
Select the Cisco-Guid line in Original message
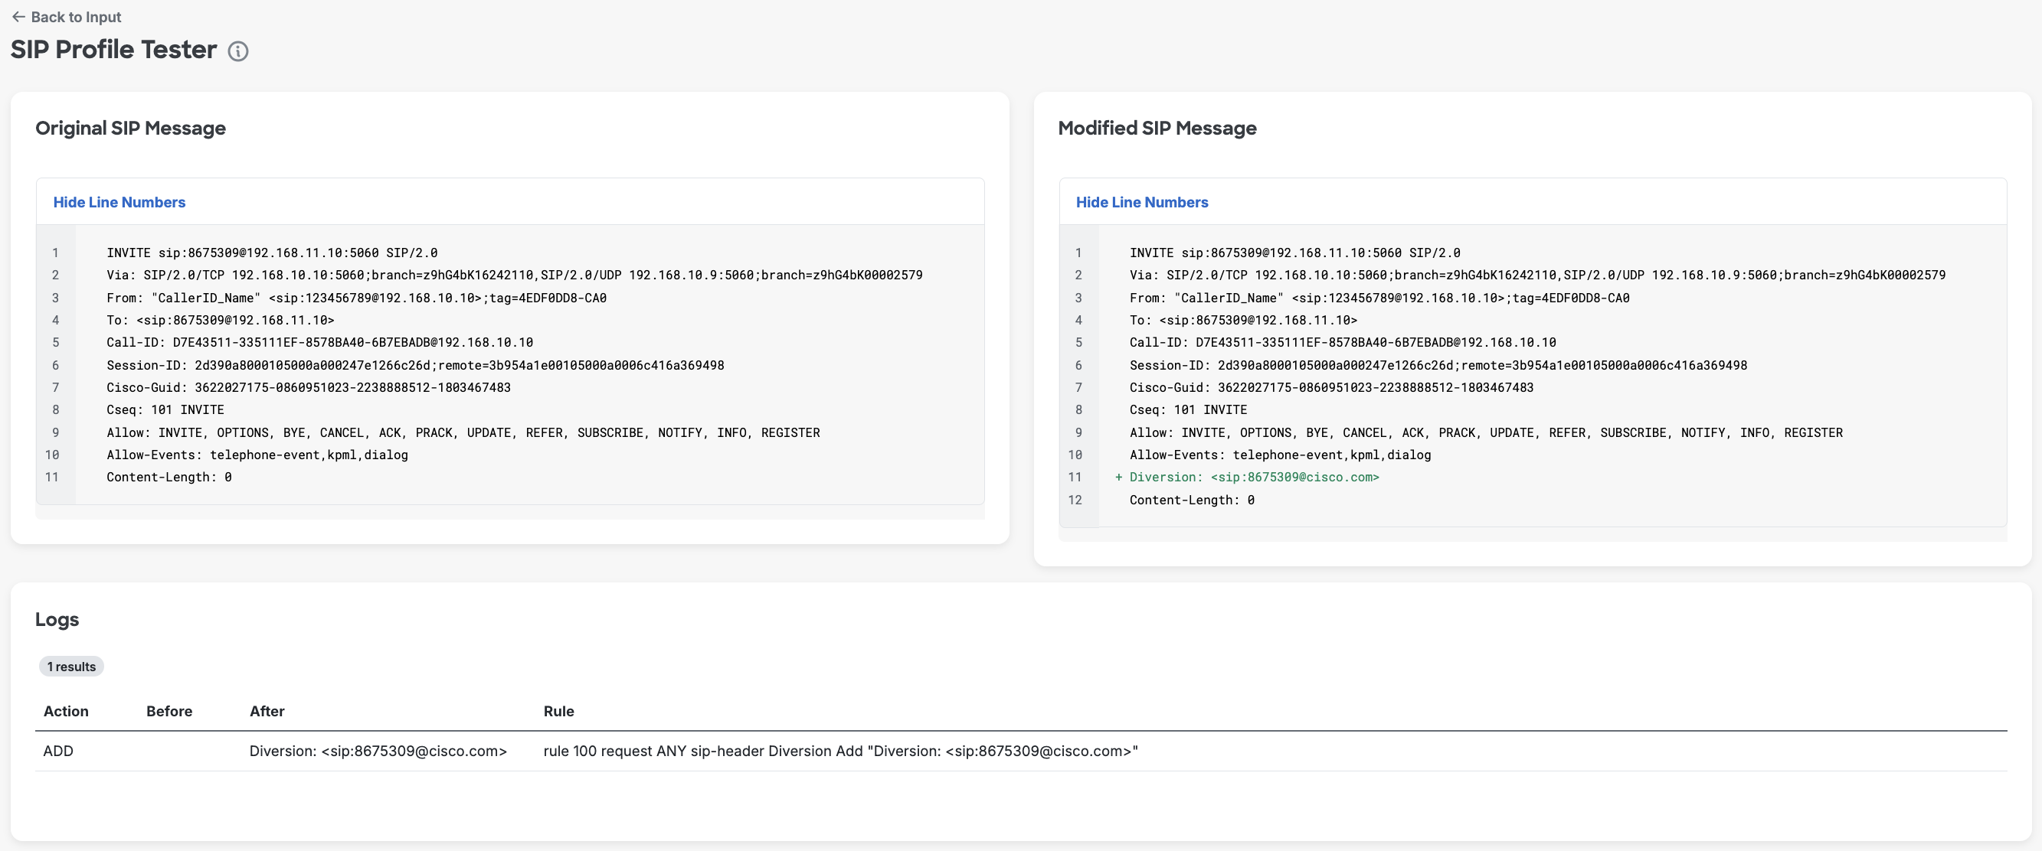click(309, 387)
